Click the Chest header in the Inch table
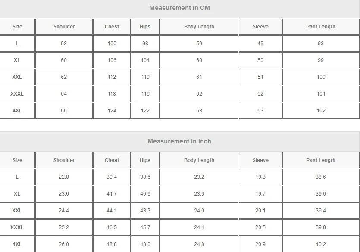Image resolution: width=360 pixels, height=252 pixels. (x=112, y=160)
